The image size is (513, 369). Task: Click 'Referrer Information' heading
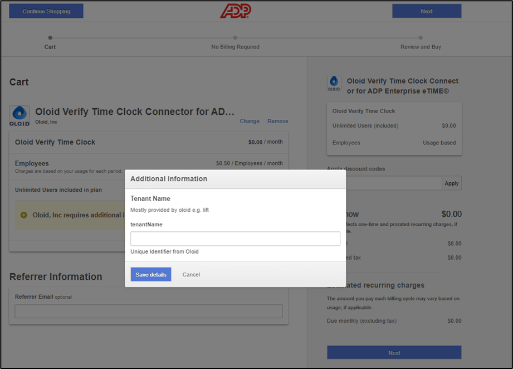click(x=56, y=276)
